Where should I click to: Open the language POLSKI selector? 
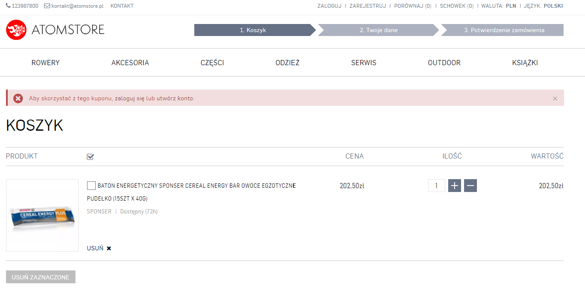(x=553, y=6)
